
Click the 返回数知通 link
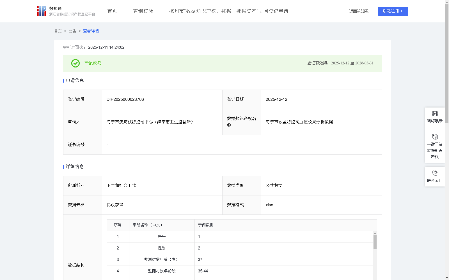359,11
